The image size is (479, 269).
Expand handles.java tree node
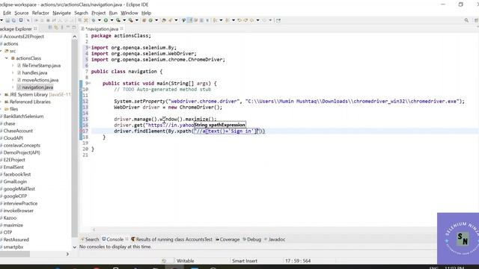pyautogui.click(x=13, y=72)
